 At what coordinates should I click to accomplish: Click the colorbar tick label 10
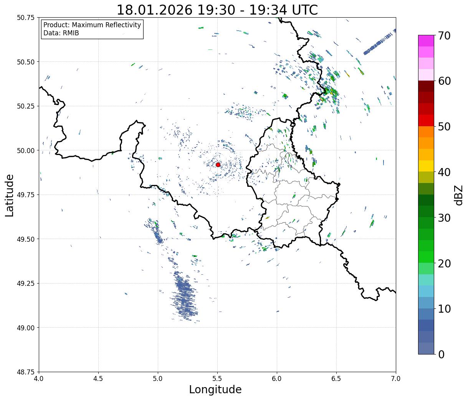tap(444, 308)
